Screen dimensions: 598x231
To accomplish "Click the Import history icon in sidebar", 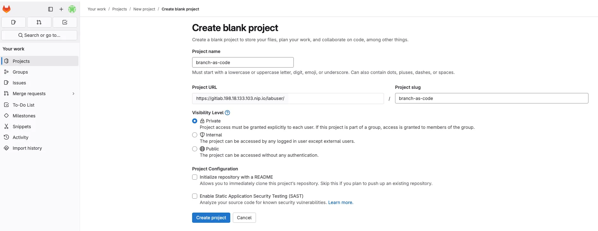I will pyautogui.click(x=7, y=148).
